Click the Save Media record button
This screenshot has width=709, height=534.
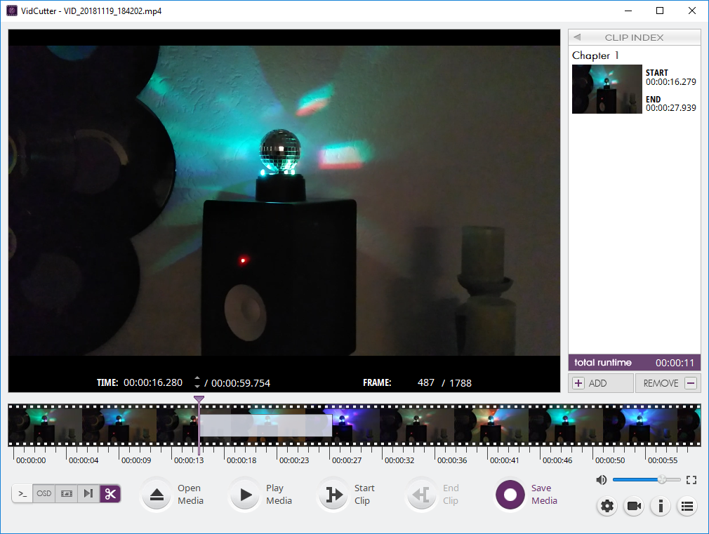coord(510,495)
